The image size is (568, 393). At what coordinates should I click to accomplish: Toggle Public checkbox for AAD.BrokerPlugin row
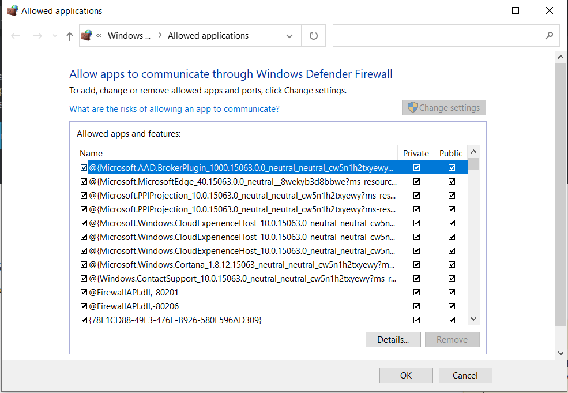click(x=452, y=167)
